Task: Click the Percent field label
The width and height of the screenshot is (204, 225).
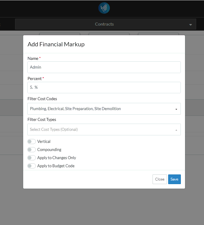Action: pyautogui.click(x=35, y=79)
